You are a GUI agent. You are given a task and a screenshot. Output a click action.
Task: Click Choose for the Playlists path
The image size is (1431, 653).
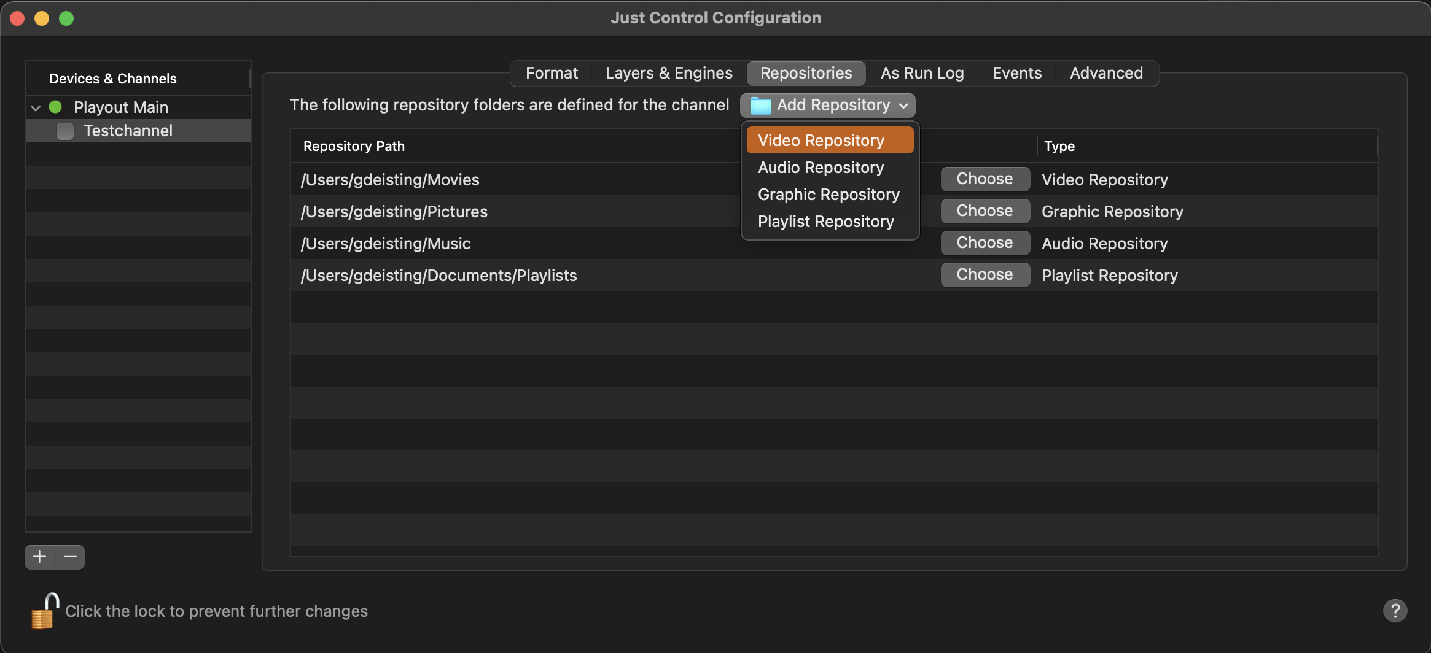coord(985,274)
